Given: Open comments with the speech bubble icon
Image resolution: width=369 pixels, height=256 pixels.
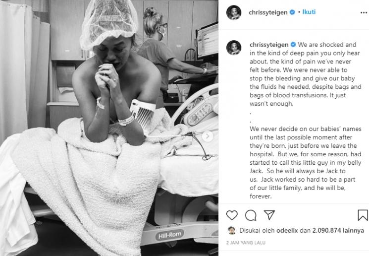Looking at the screenshot, I should [251, 215].
